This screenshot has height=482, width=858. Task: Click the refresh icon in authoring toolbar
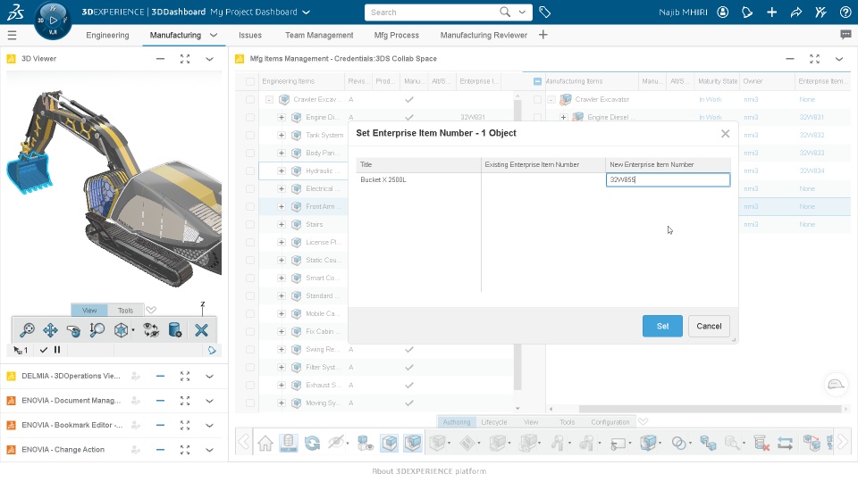(313, 443)
